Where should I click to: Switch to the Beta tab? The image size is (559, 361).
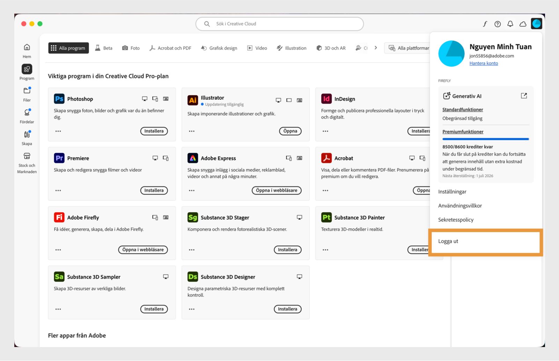pos(104,48)
